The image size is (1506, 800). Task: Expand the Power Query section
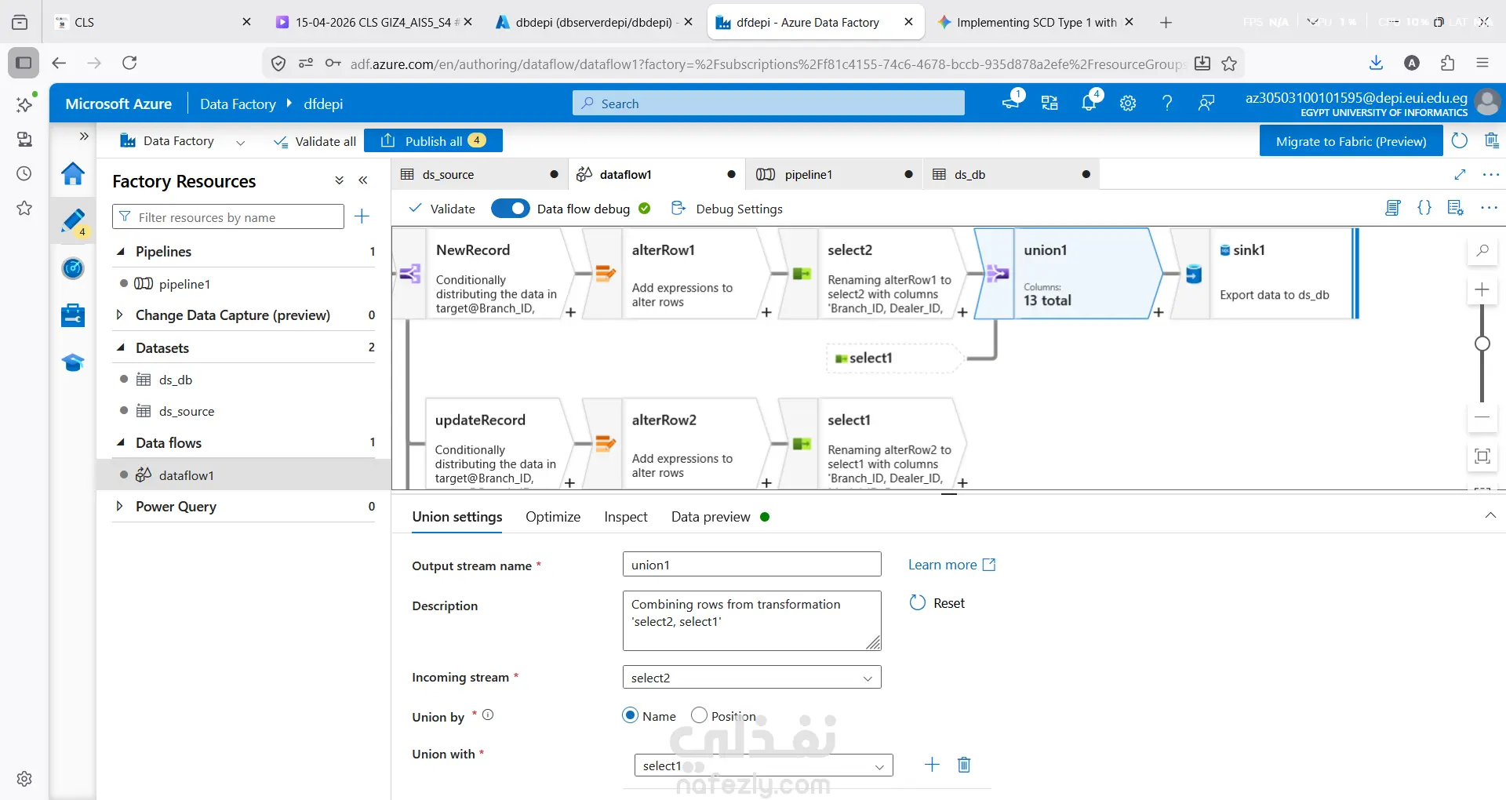click(119, 506)
